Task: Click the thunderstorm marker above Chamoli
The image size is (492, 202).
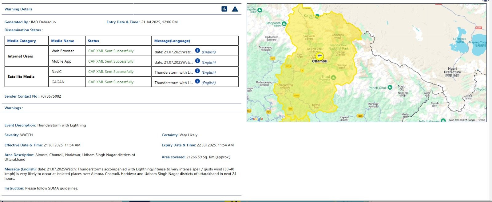Action: pyautogui.click(x=320, y=56)
